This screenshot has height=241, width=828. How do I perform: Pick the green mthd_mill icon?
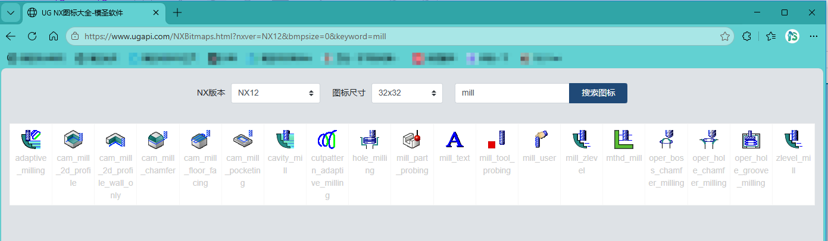(624, 139)
